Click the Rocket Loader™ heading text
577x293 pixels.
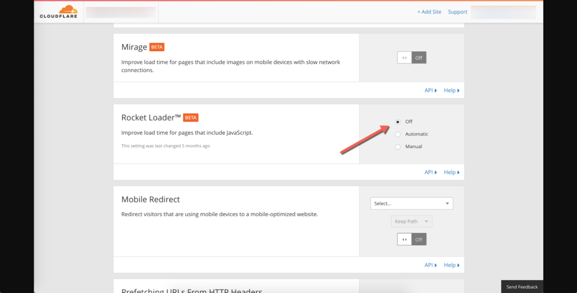(x=151, y=118)
